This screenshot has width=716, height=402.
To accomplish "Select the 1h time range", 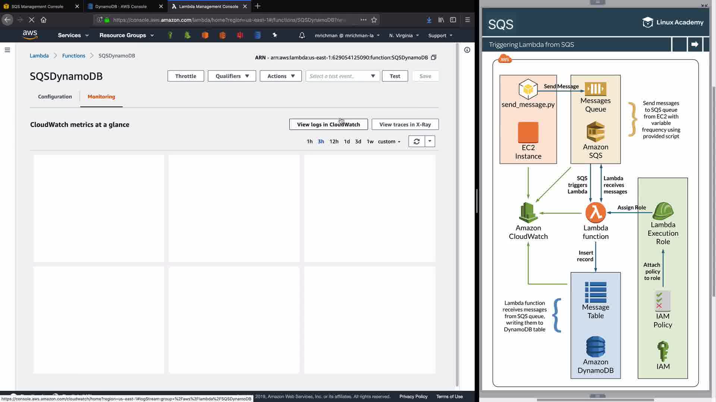I will tap(310, 141).
